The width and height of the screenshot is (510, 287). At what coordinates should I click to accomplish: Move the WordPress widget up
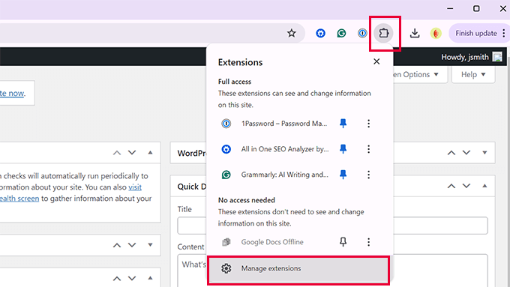pos(451,153)
